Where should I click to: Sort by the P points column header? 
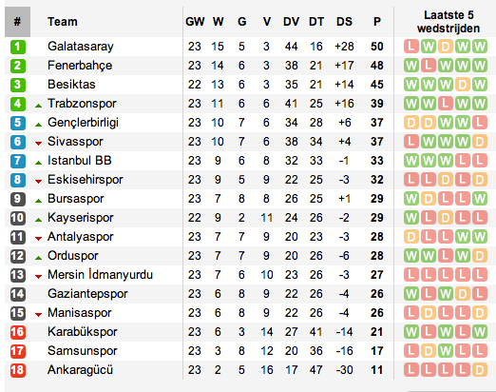click(x=376, y=22)
